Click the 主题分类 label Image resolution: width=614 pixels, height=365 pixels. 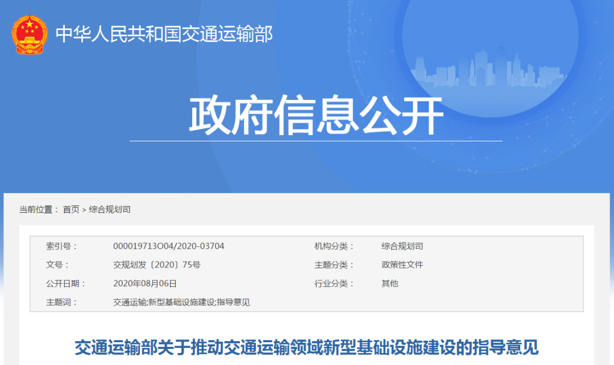pos(334,265)
